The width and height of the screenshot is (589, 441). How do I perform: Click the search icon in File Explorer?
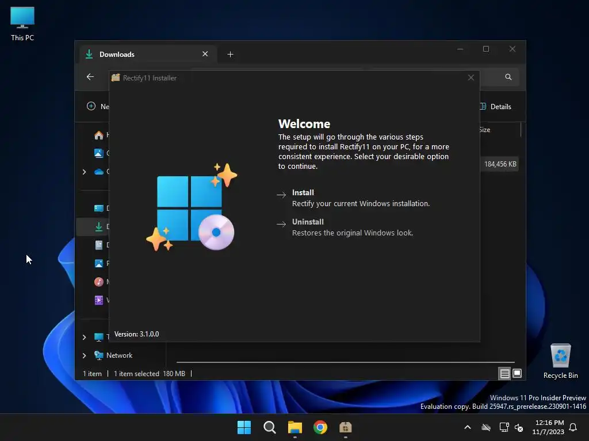(508, 77)
